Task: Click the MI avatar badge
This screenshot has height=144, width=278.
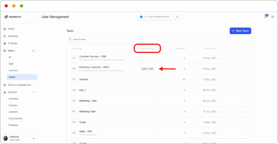Action: (x=74, y=101)
